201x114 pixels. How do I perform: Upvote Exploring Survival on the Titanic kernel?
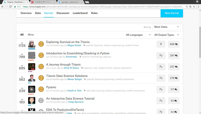pos(22,43)
